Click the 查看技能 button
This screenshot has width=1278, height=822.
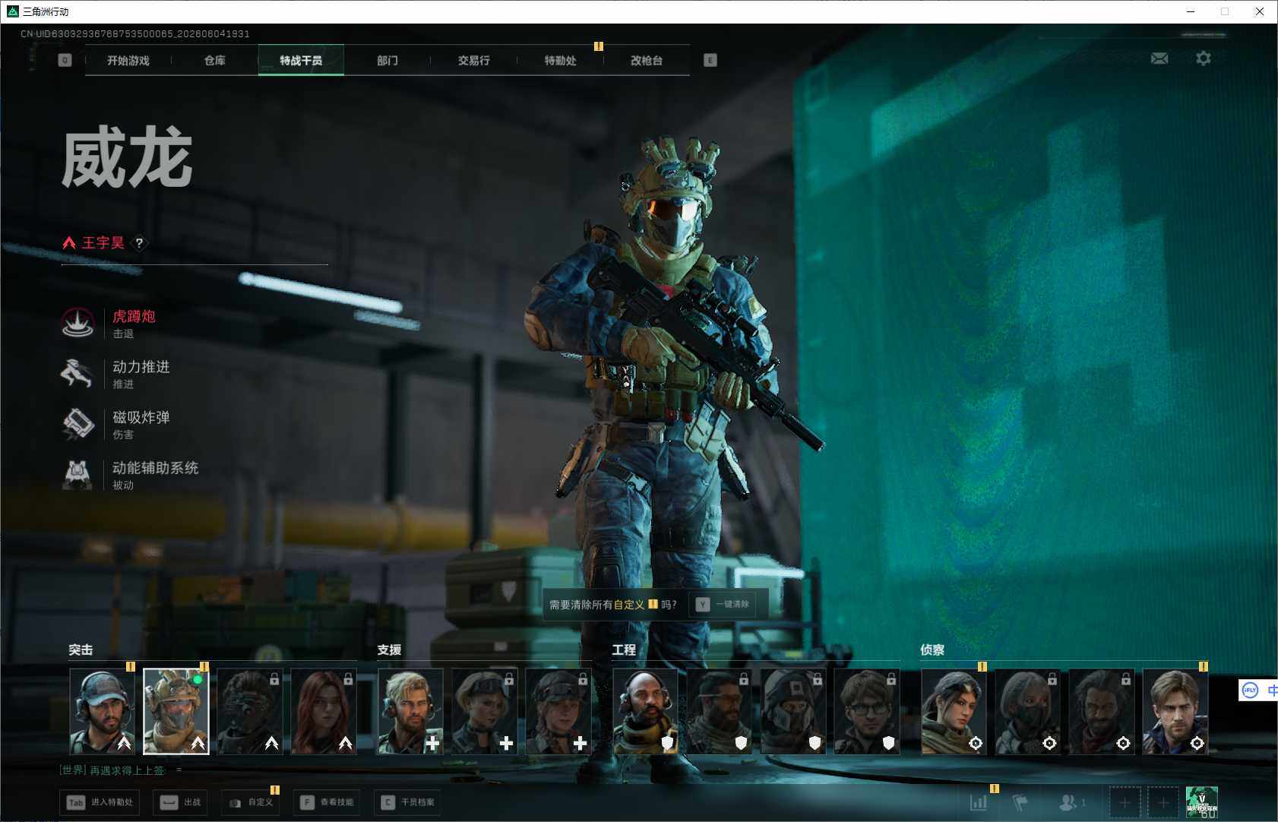327,802
